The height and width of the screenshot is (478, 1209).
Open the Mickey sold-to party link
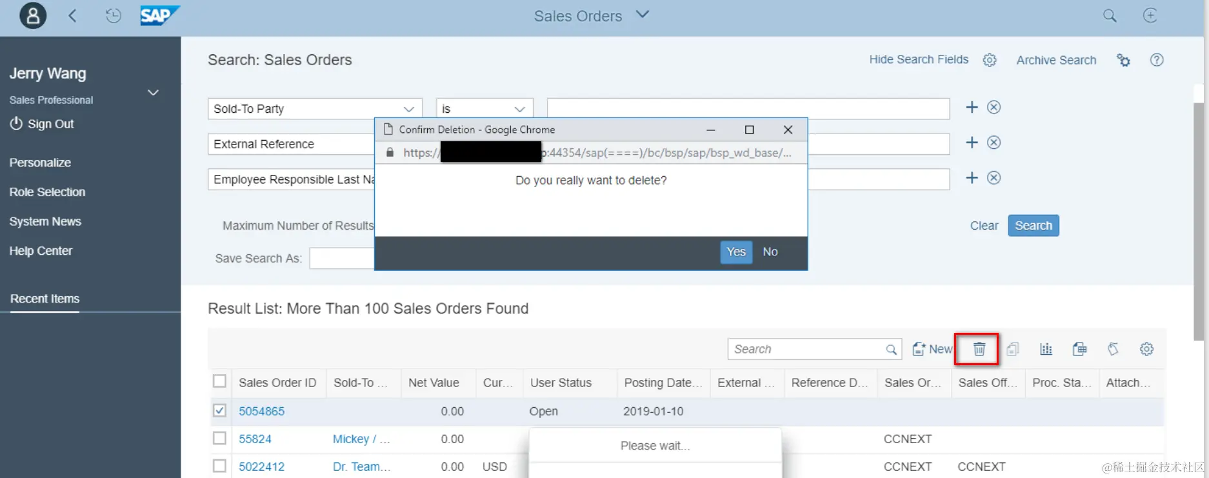(x=361, y=439)
